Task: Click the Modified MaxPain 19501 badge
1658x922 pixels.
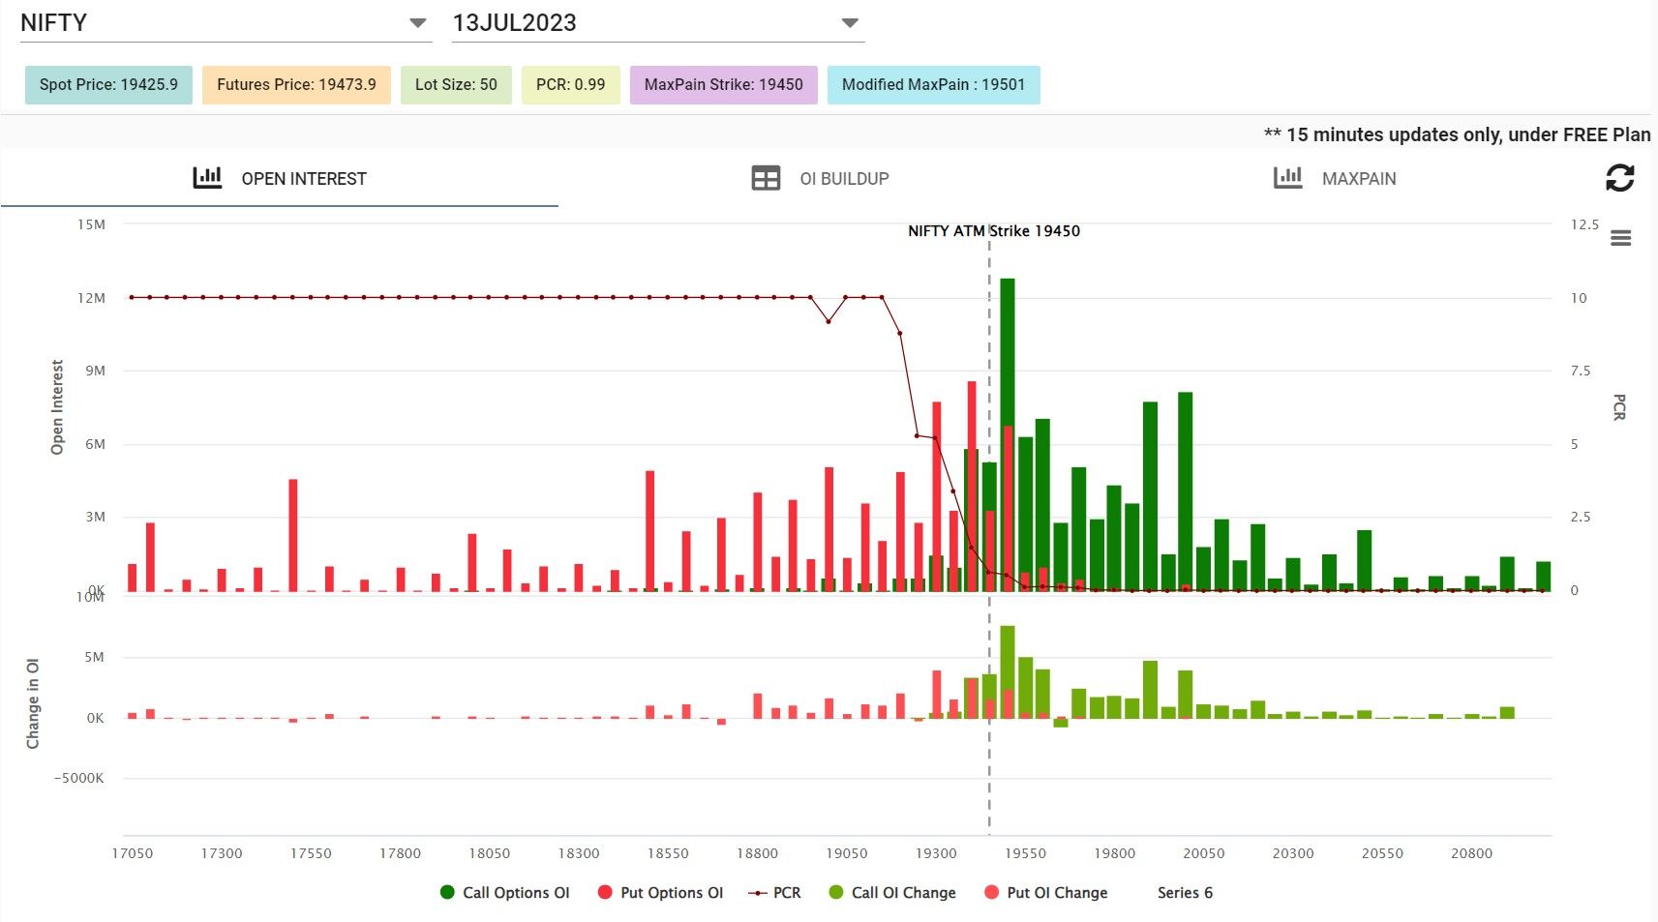Action: pos(933,84)
